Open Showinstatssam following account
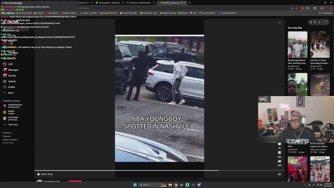The width and height of the screenshot is (334, 188). [x=13, y=106]
